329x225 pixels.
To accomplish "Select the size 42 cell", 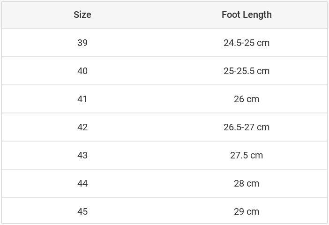I will click(x=82, y=127).
